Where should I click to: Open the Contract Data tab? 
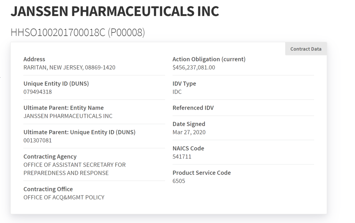[x=306, y=49]
